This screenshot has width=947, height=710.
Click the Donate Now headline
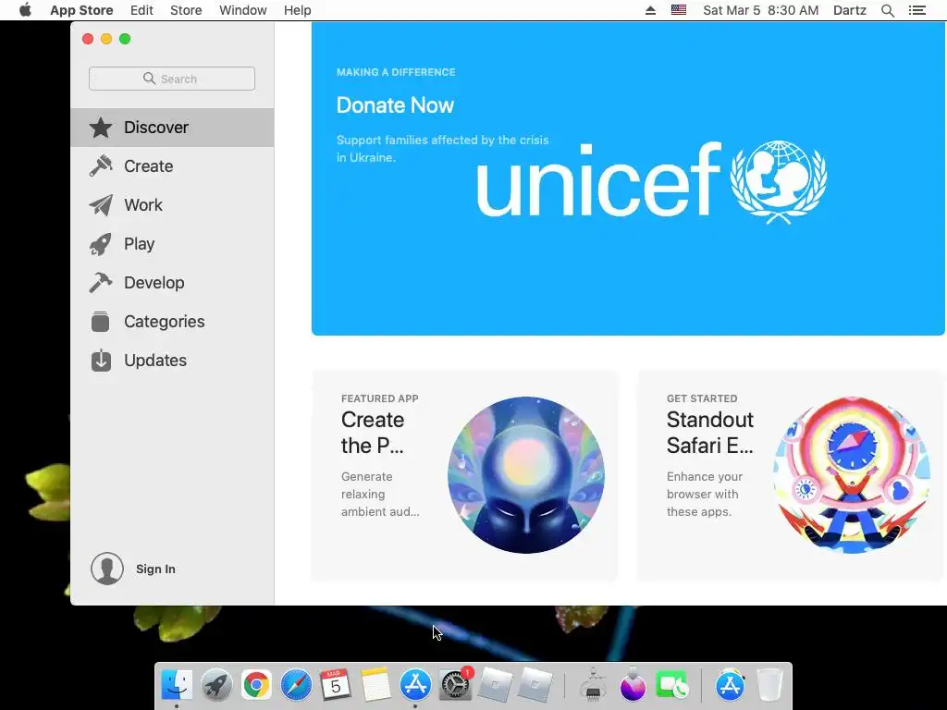pyautogui.click(x=395, y=105)
